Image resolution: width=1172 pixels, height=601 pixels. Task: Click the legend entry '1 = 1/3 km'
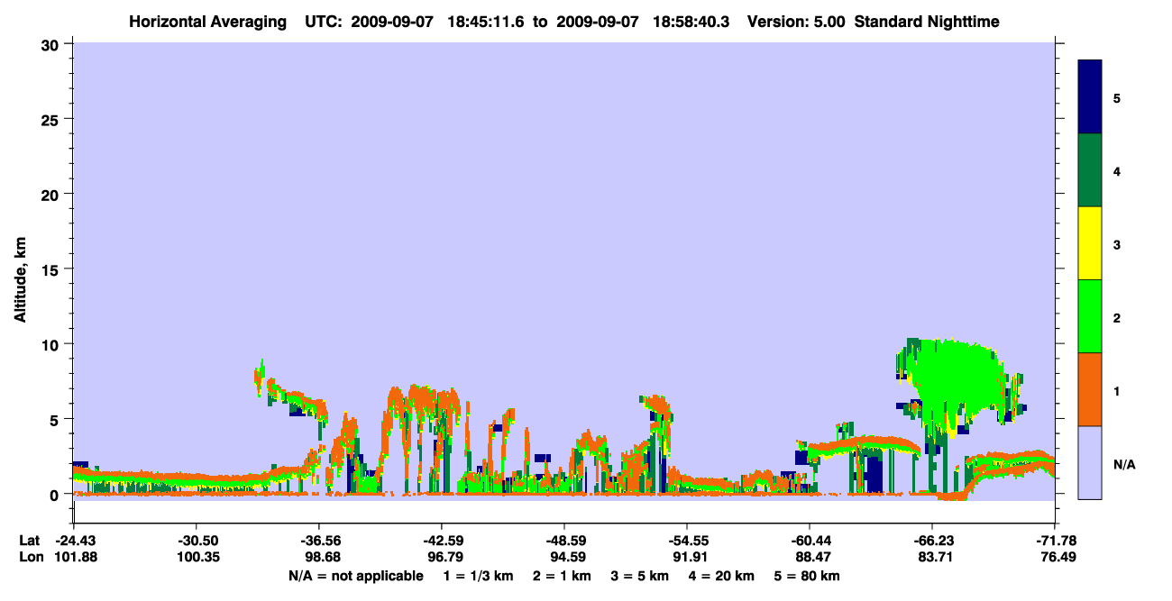(x=477, y=576)
